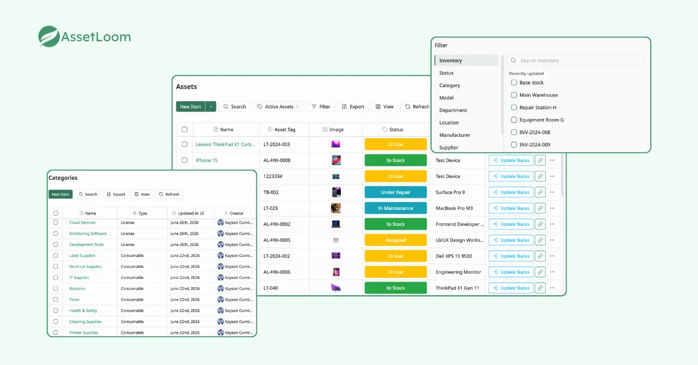Select Inventory in the Filter sidebar

coord(466,60)
